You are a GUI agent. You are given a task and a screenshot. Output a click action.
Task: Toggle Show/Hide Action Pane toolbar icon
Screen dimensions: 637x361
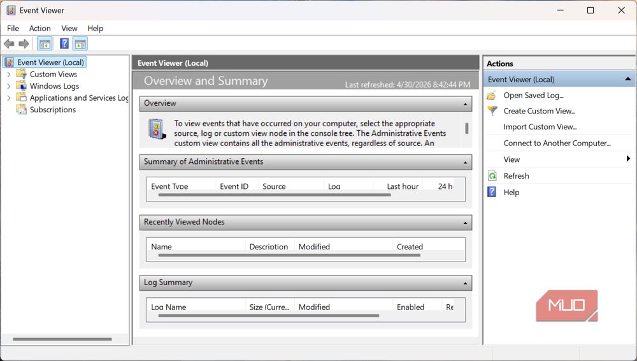[x=80, y=43]
